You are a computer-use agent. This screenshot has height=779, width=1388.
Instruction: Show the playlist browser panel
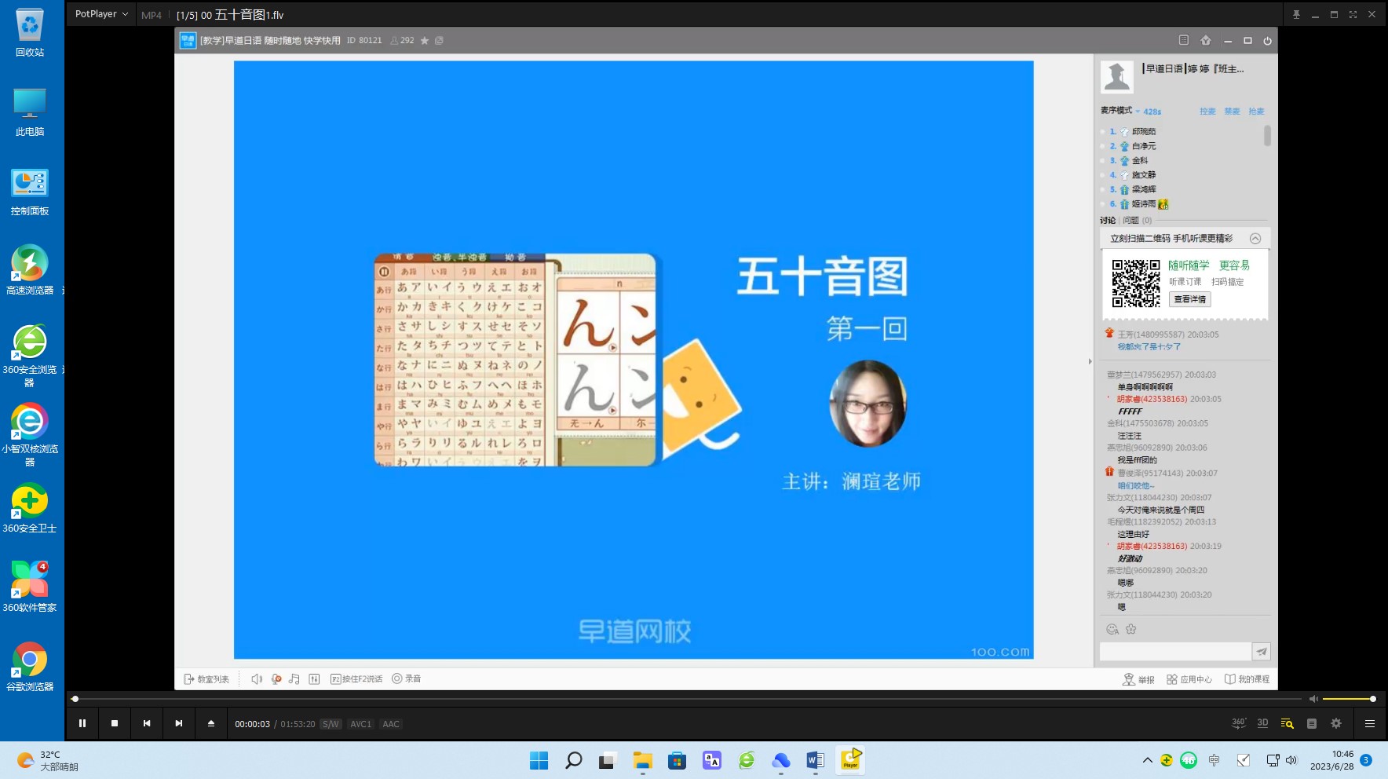tap(1287, 723)
